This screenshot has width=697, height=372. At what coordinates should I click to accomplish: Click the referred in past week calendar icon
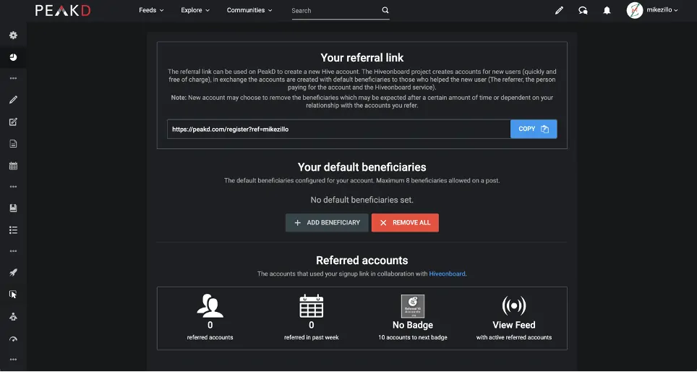pos(311,305)
